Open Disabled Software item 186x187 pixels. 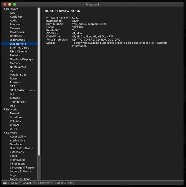tap(21, 148)
